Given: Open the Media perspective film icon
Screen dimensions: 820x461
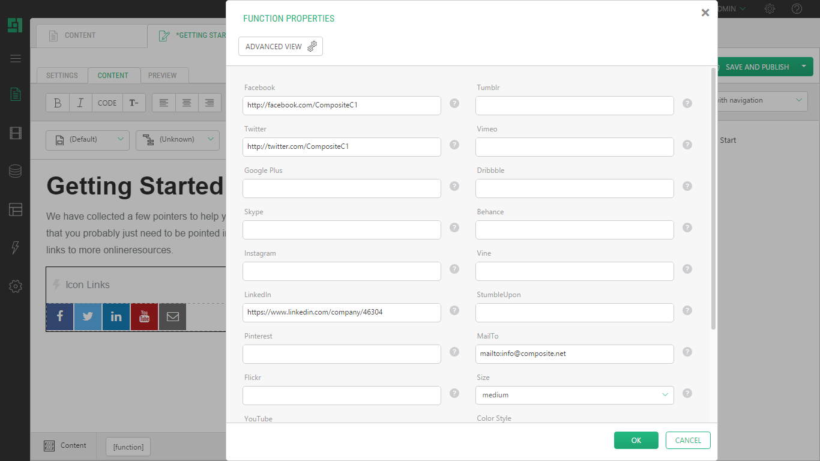Looking at the screenshot, I should [x=16, y=133].
